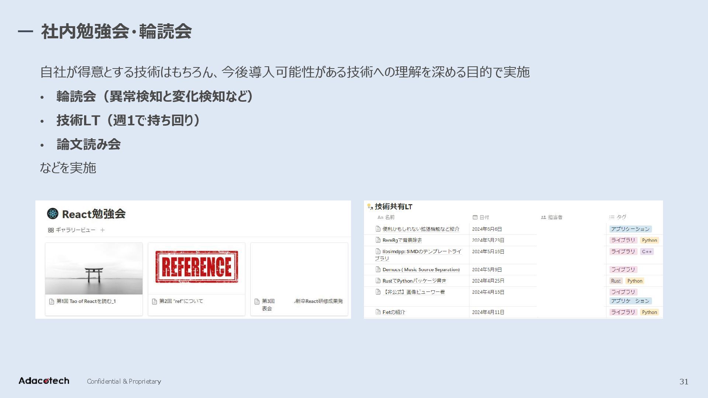Click the gallery view grid icon
This screenshot has width=708, height=398.
51,230
